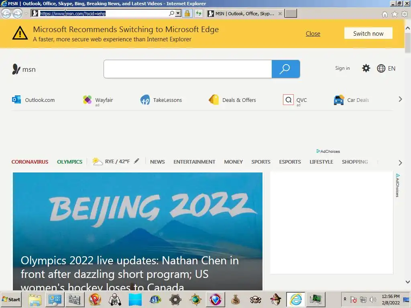Open the Beijing 2022 Olympics headline story
This screenshot has width=411, height=308.
138,231
